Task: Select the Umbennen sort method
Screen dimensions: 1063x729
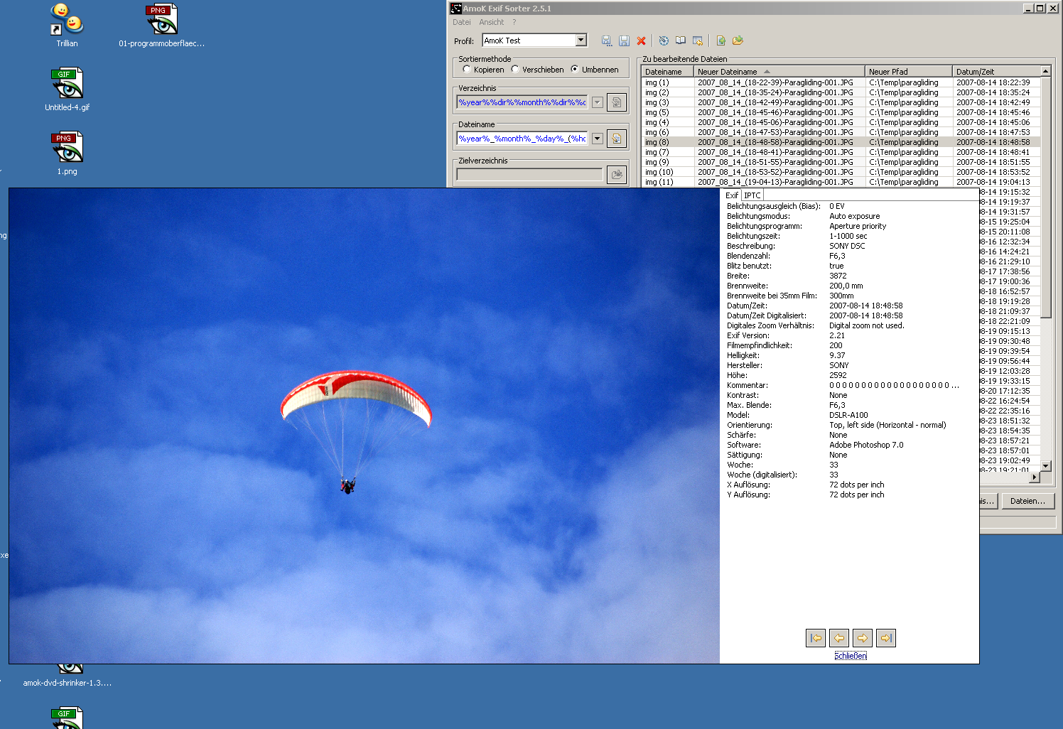Action: (x=574, y=70)
